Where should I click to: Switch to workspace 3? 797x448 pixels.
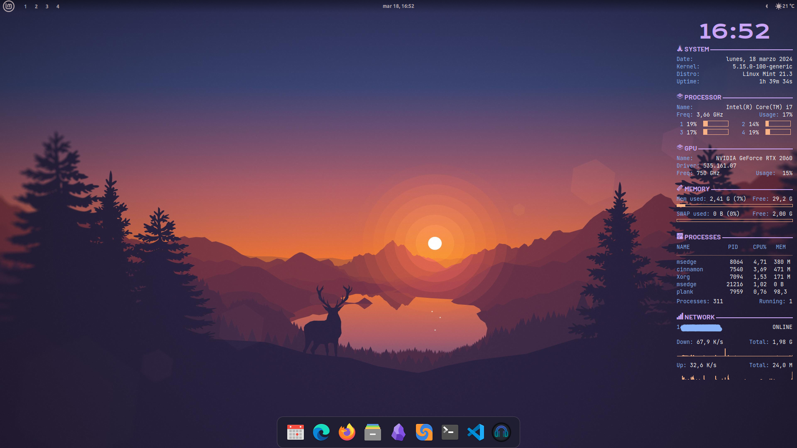tap(47, 7)
